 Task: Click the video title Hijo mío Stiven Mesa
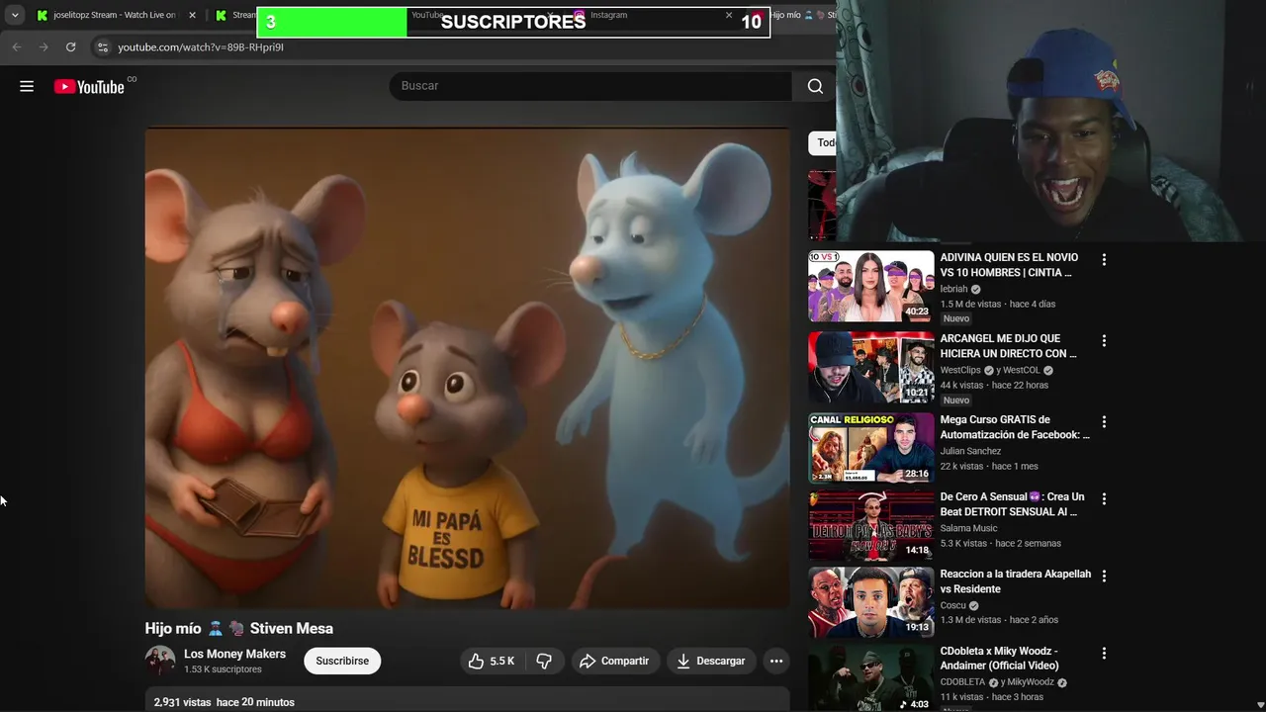(238, 628)
